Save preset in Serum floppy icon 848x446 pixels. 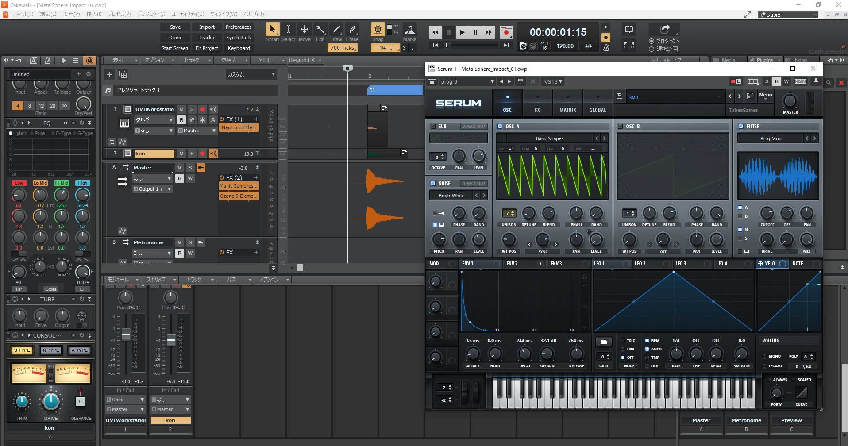pyautogui.click(x=619, y=96)
